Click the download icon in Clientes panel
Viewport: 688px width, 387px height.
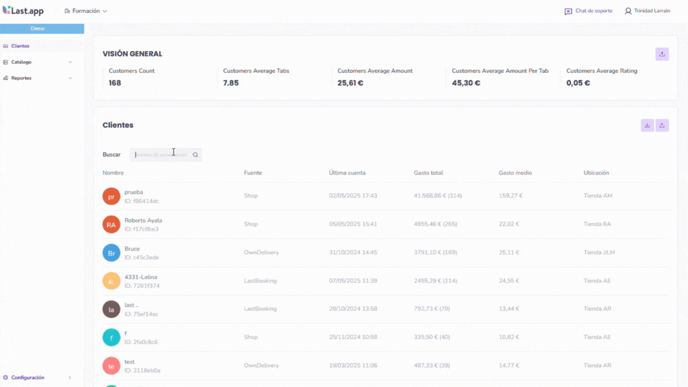pyautogui.click(x=647, y=125)
